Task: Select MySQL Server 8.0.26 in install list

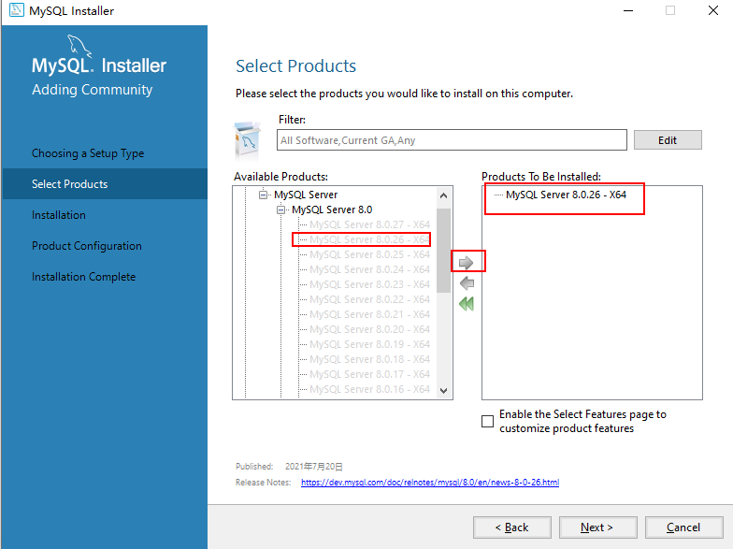Action: [566, 195]
